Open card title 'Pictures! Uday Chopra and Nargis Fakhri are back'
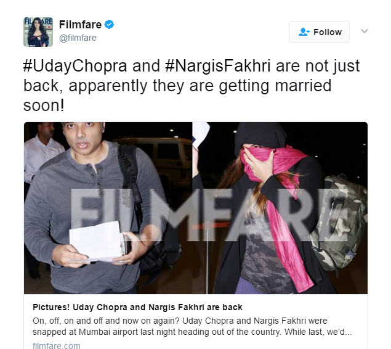Viewport: 391px width, 349px height. click(137, 307)
